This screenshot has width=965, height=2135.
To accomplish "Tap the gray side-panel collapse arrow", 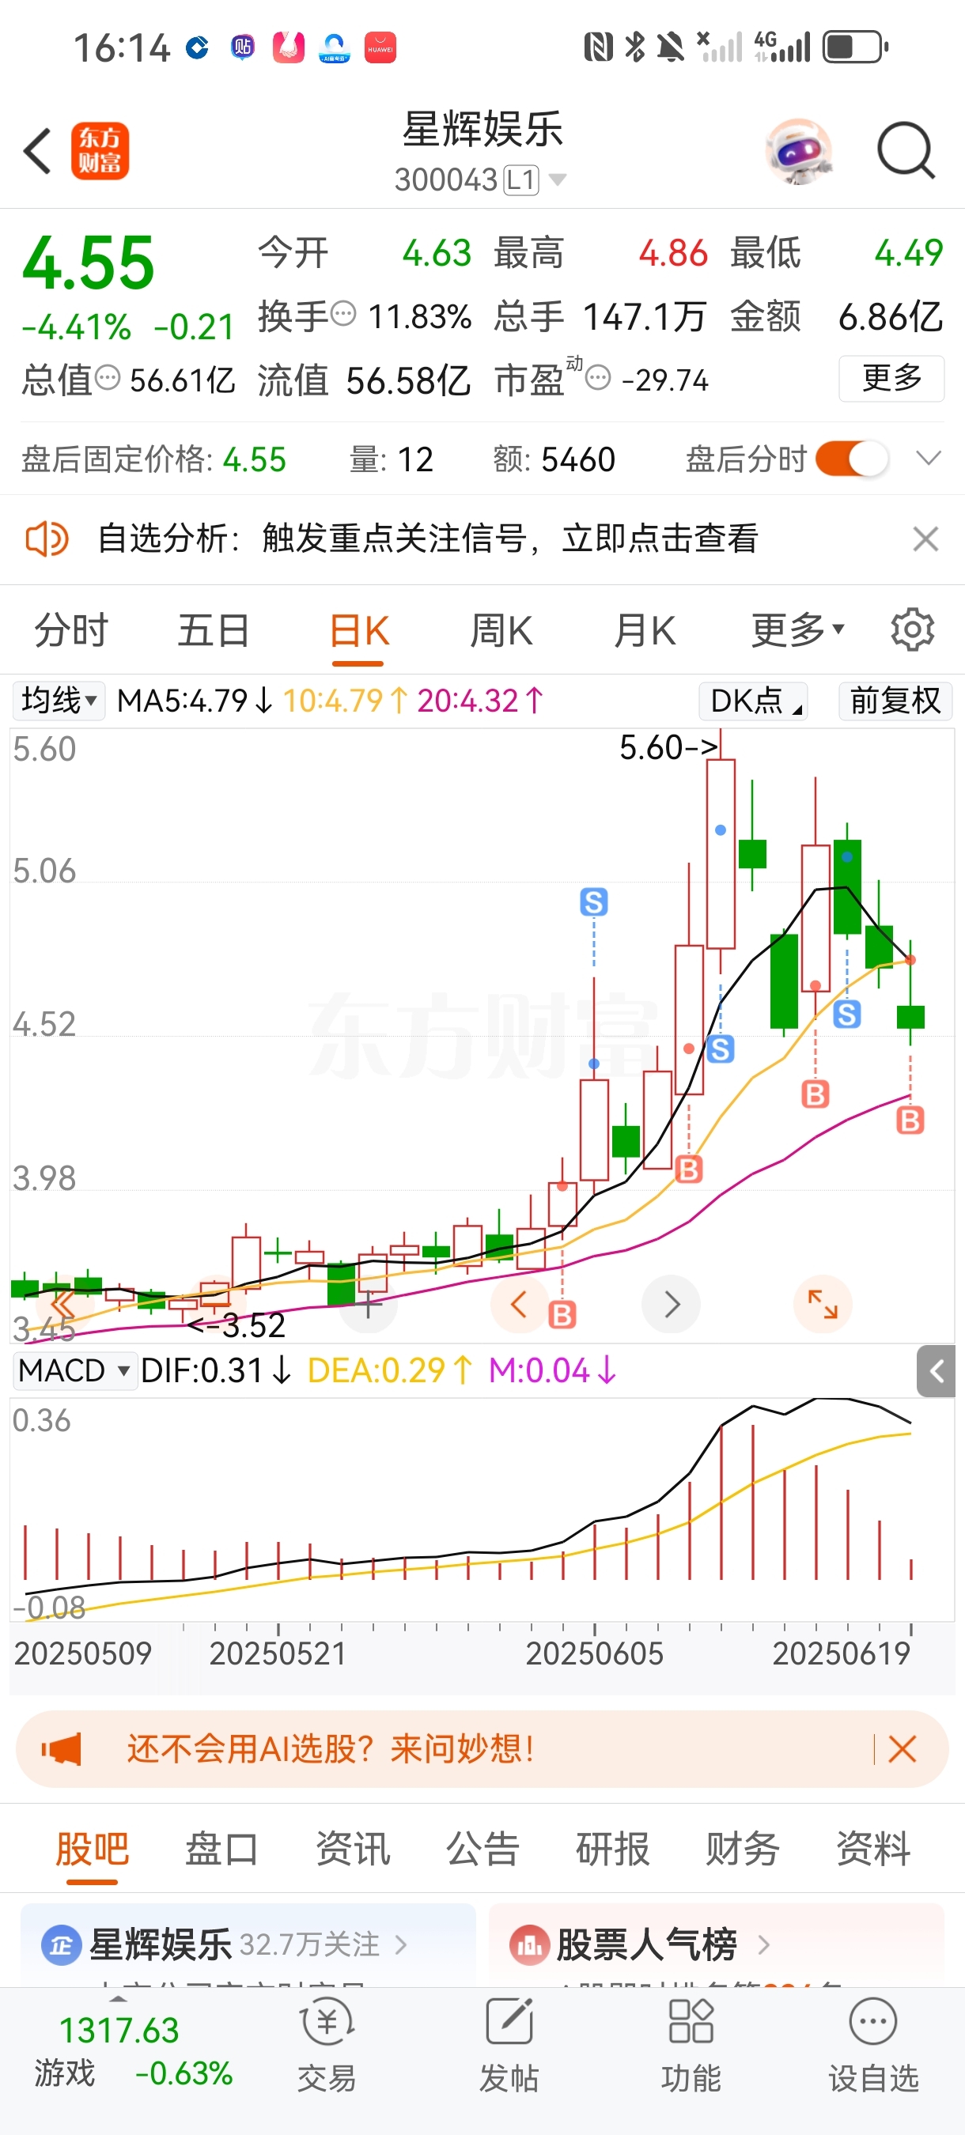I will click(936, 1372).
